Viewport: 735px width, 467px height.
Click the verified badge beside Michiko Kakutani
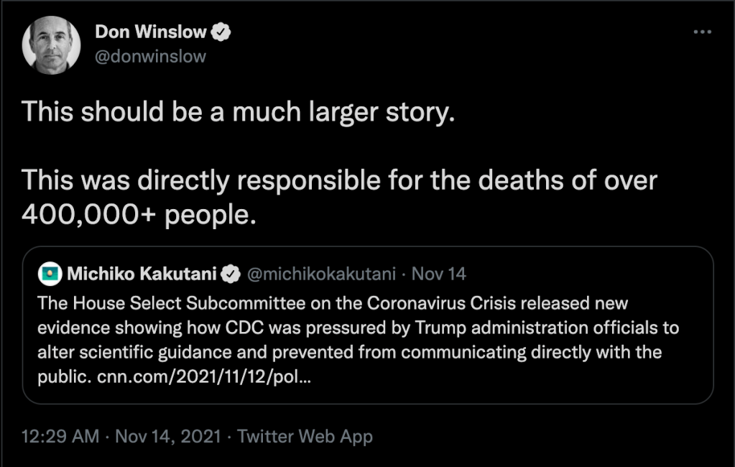[230, 274]
